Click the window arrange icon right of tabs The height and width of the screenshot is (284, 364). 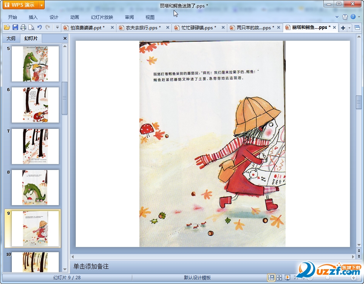(x=357, y=28)
